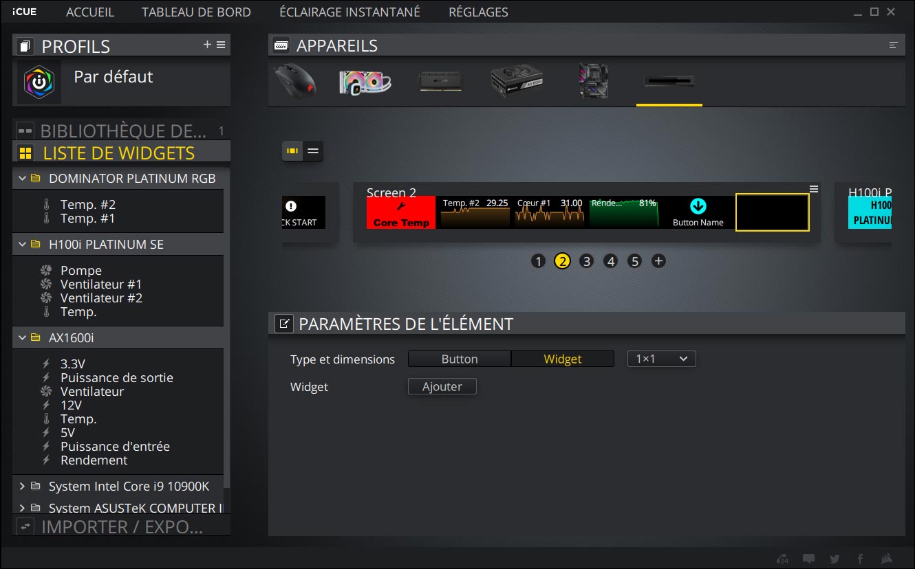915x569 pixels.
Task: Click the Paramètres de l'élément edit icon
Action: [x=284, y=324]
